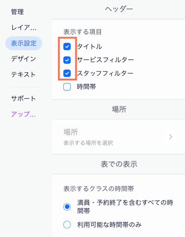Select the 表示設定 tab
Screen dimensions: 185x237
tap(24, 44)
